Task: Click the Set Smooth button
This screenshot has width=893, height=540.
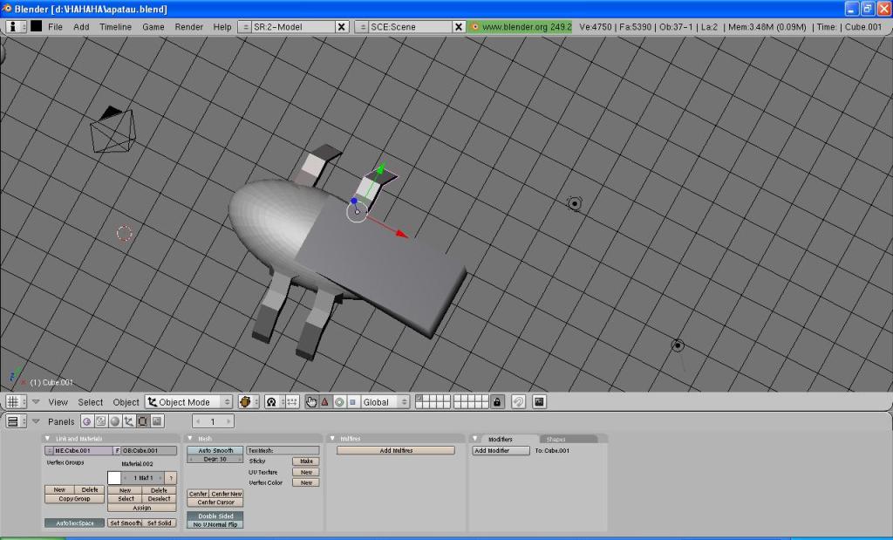Action: tap(125, 523)
